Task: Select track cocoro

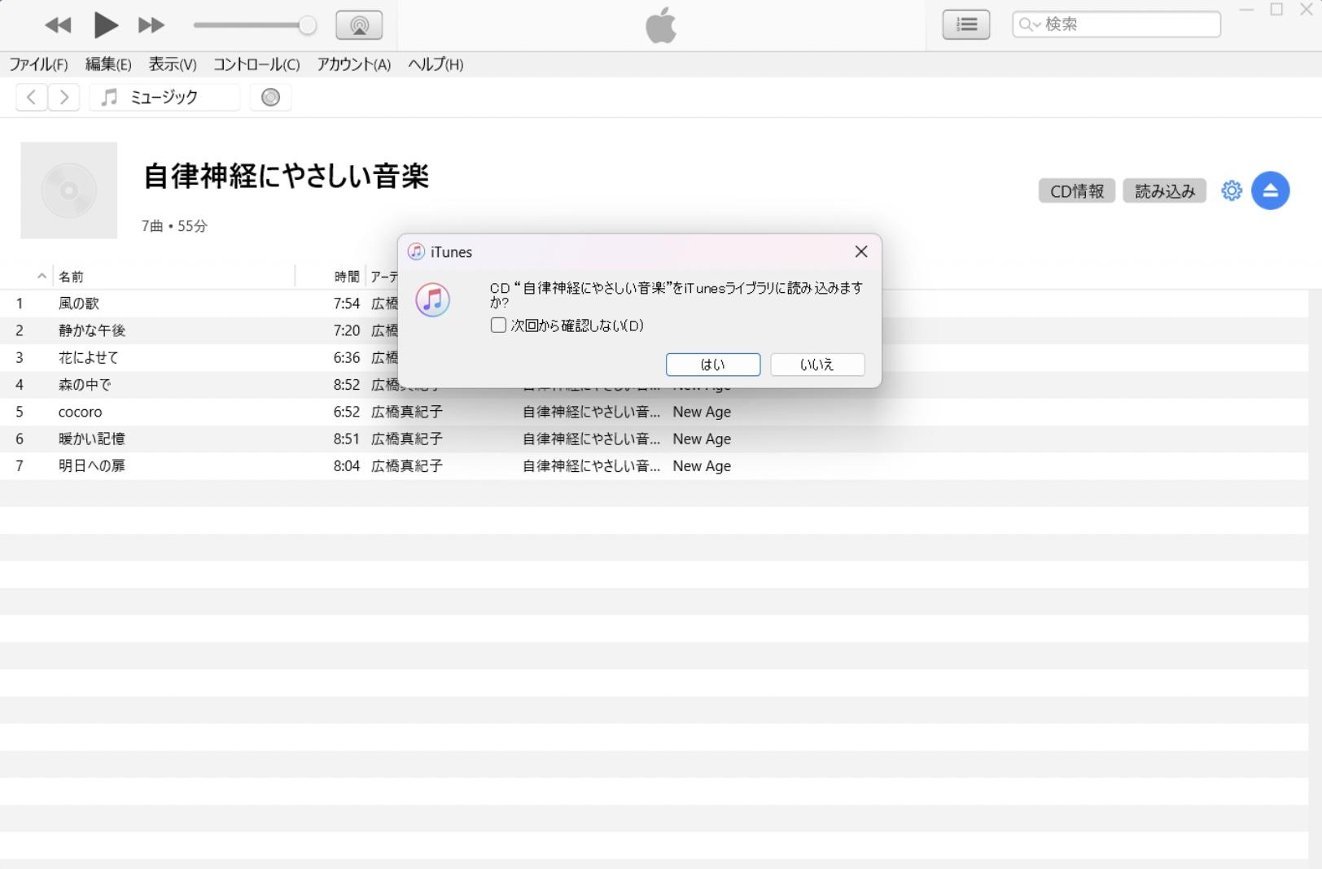Action: pos(80,412)
